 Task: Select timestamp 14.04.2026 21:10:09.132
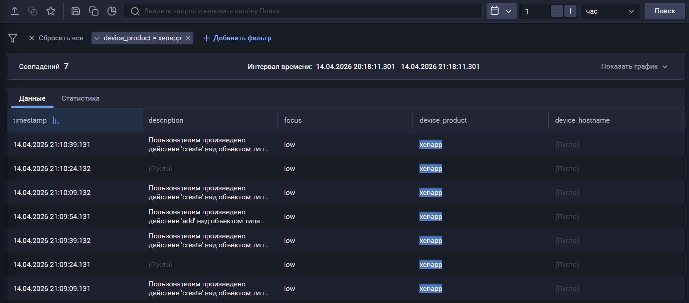click(x=52, y=193)
